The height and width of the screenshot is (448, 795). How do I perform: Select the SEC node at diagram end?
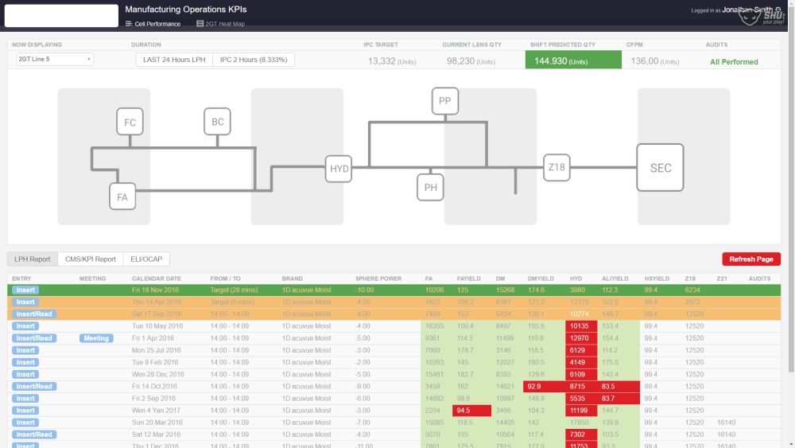coord(660,167)
